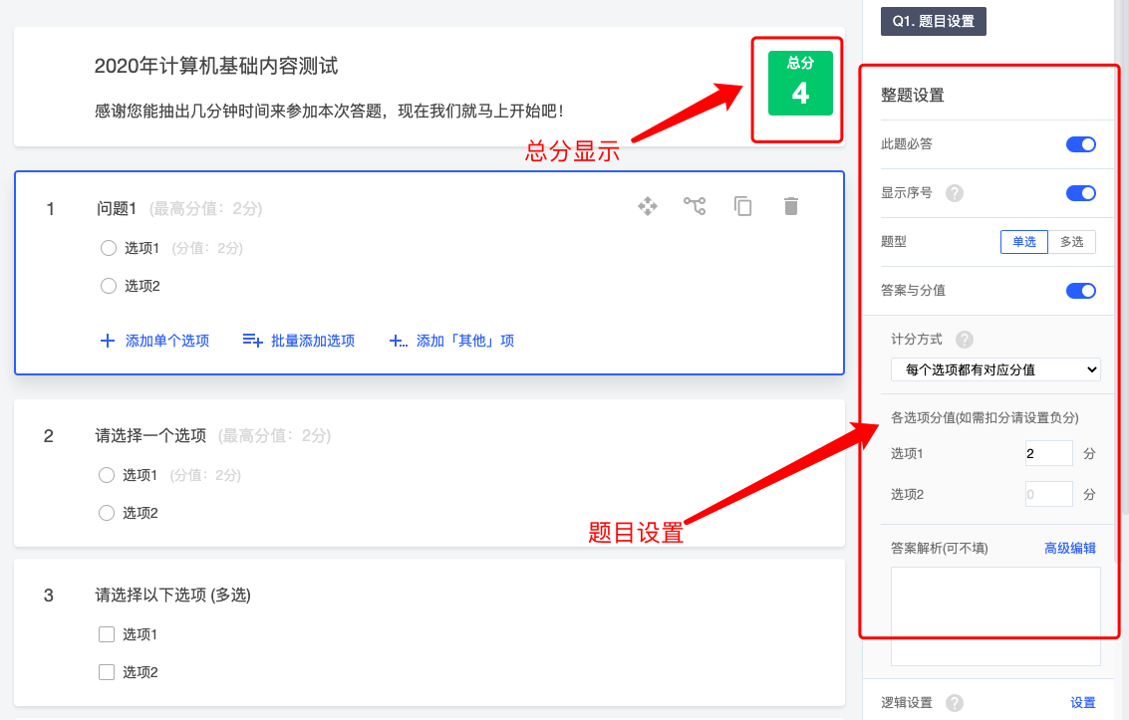The width and height of the screenshot is (1129, 720).
Task: Check 选项1 checkbox in question 3
Action: point(107,634)
